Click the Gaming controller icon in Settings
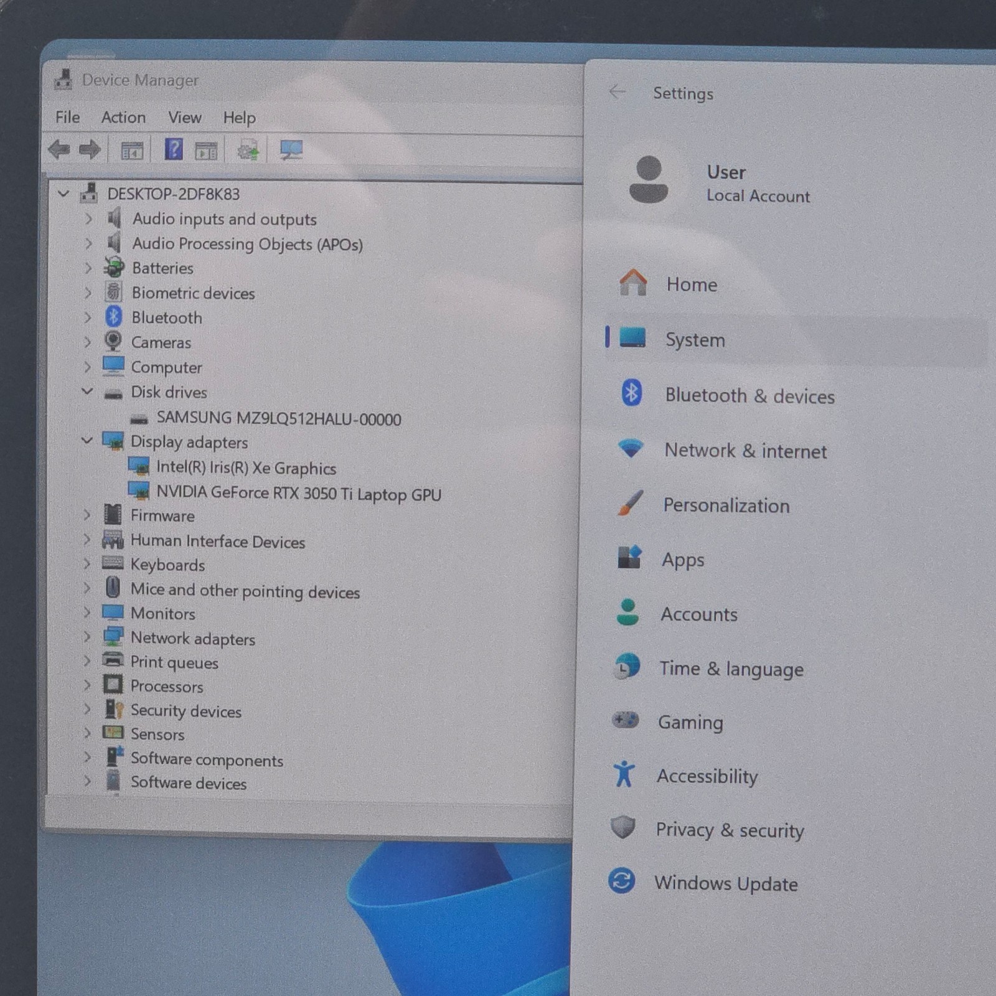The width and height of the screenshot is (996, 996). coord(626,720)
